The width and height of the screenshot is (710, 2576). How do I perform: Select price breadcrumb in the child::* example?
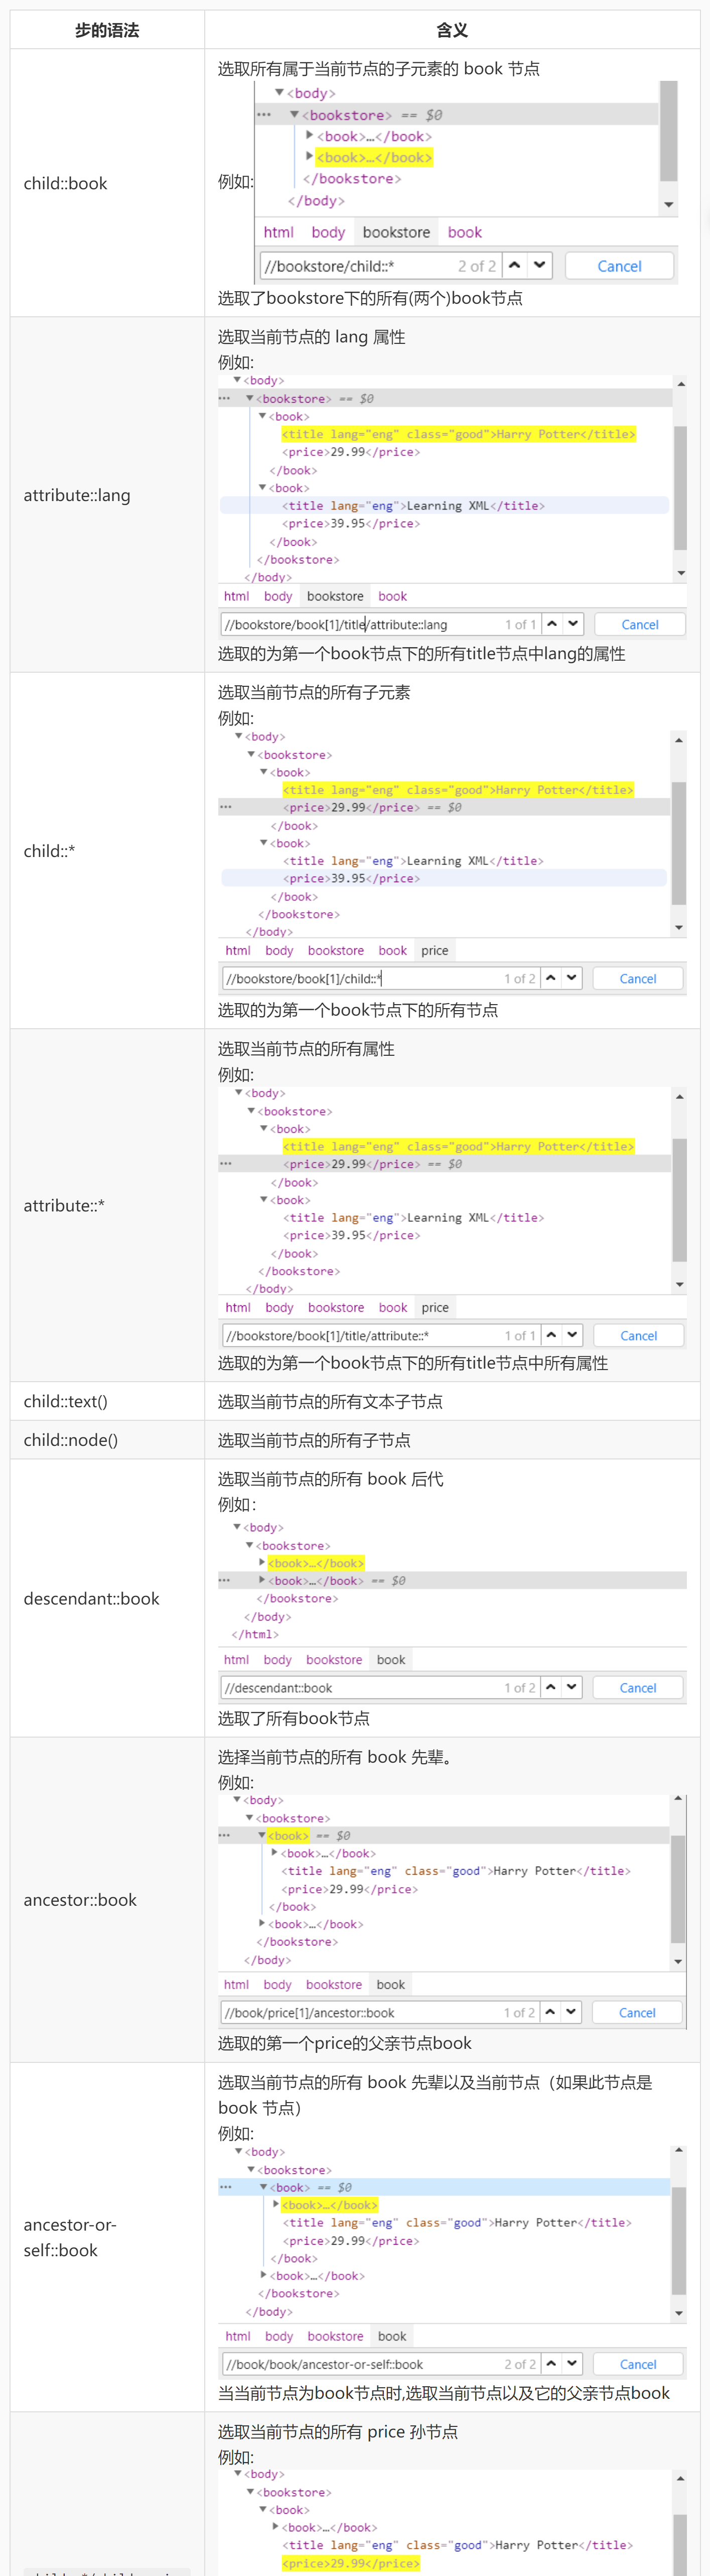pyautogui.click(x=435, y=951)
